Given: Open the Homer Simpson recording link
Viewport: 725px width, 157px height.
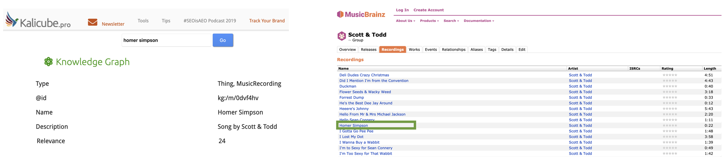Looking at the screenshot, I should (x=354, y=126).
